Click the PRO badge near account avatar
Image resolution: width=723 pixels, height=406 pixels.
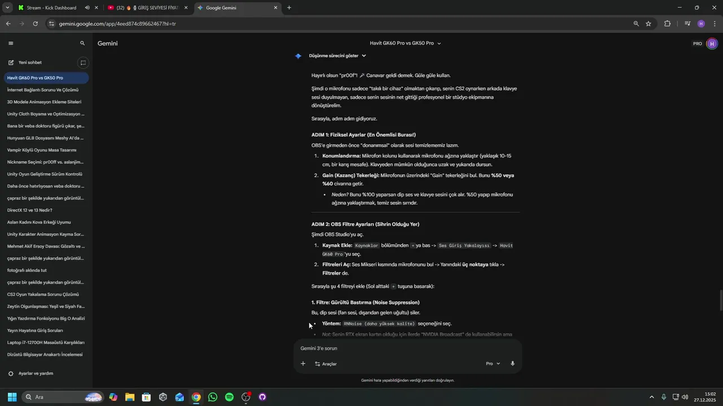pos(698,43)
